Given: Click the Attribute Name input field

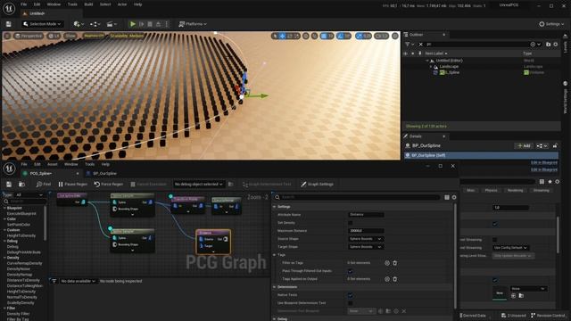Looking at the screenshot, I should coord(366,215).
